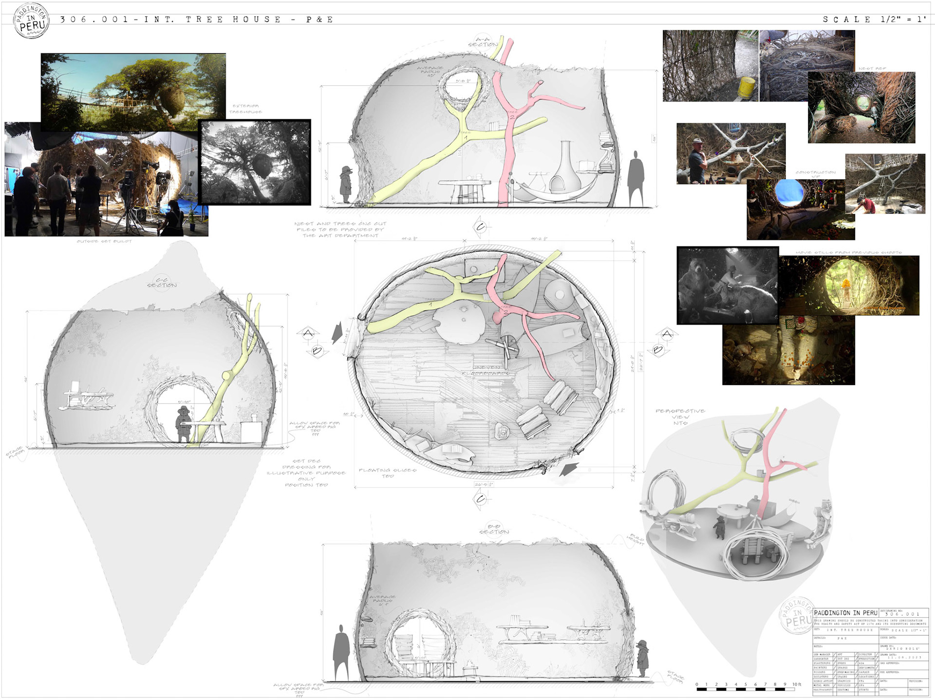
Task: Click the 306.001 Int. Tree House title
Action: point(197,19)
